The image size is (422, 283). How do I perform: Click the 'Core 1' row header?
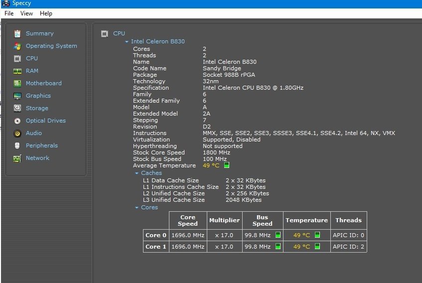tap(156, 247)
